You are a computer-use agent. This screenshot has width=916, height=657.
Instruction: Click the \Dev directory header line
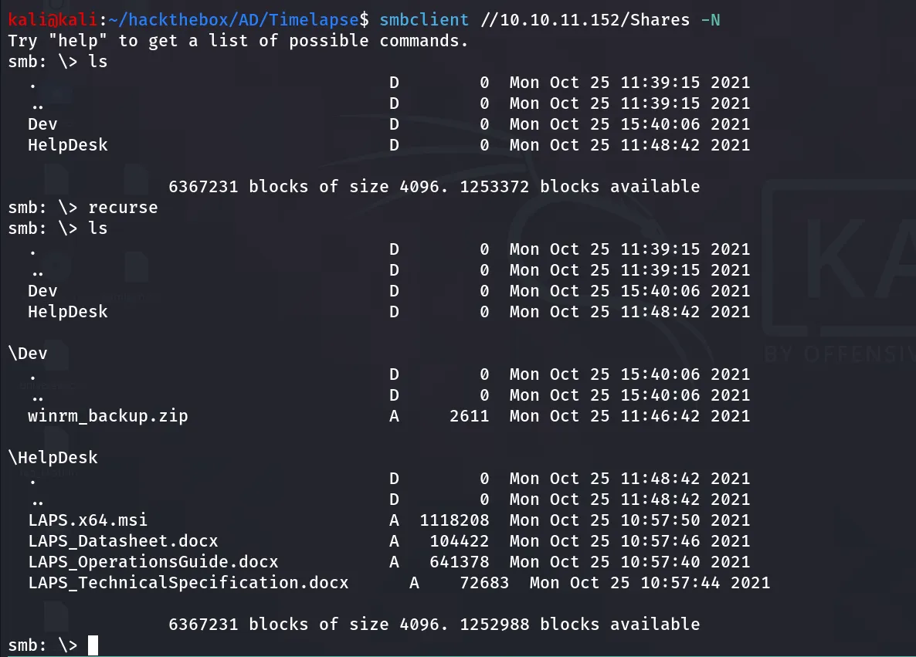28,354
